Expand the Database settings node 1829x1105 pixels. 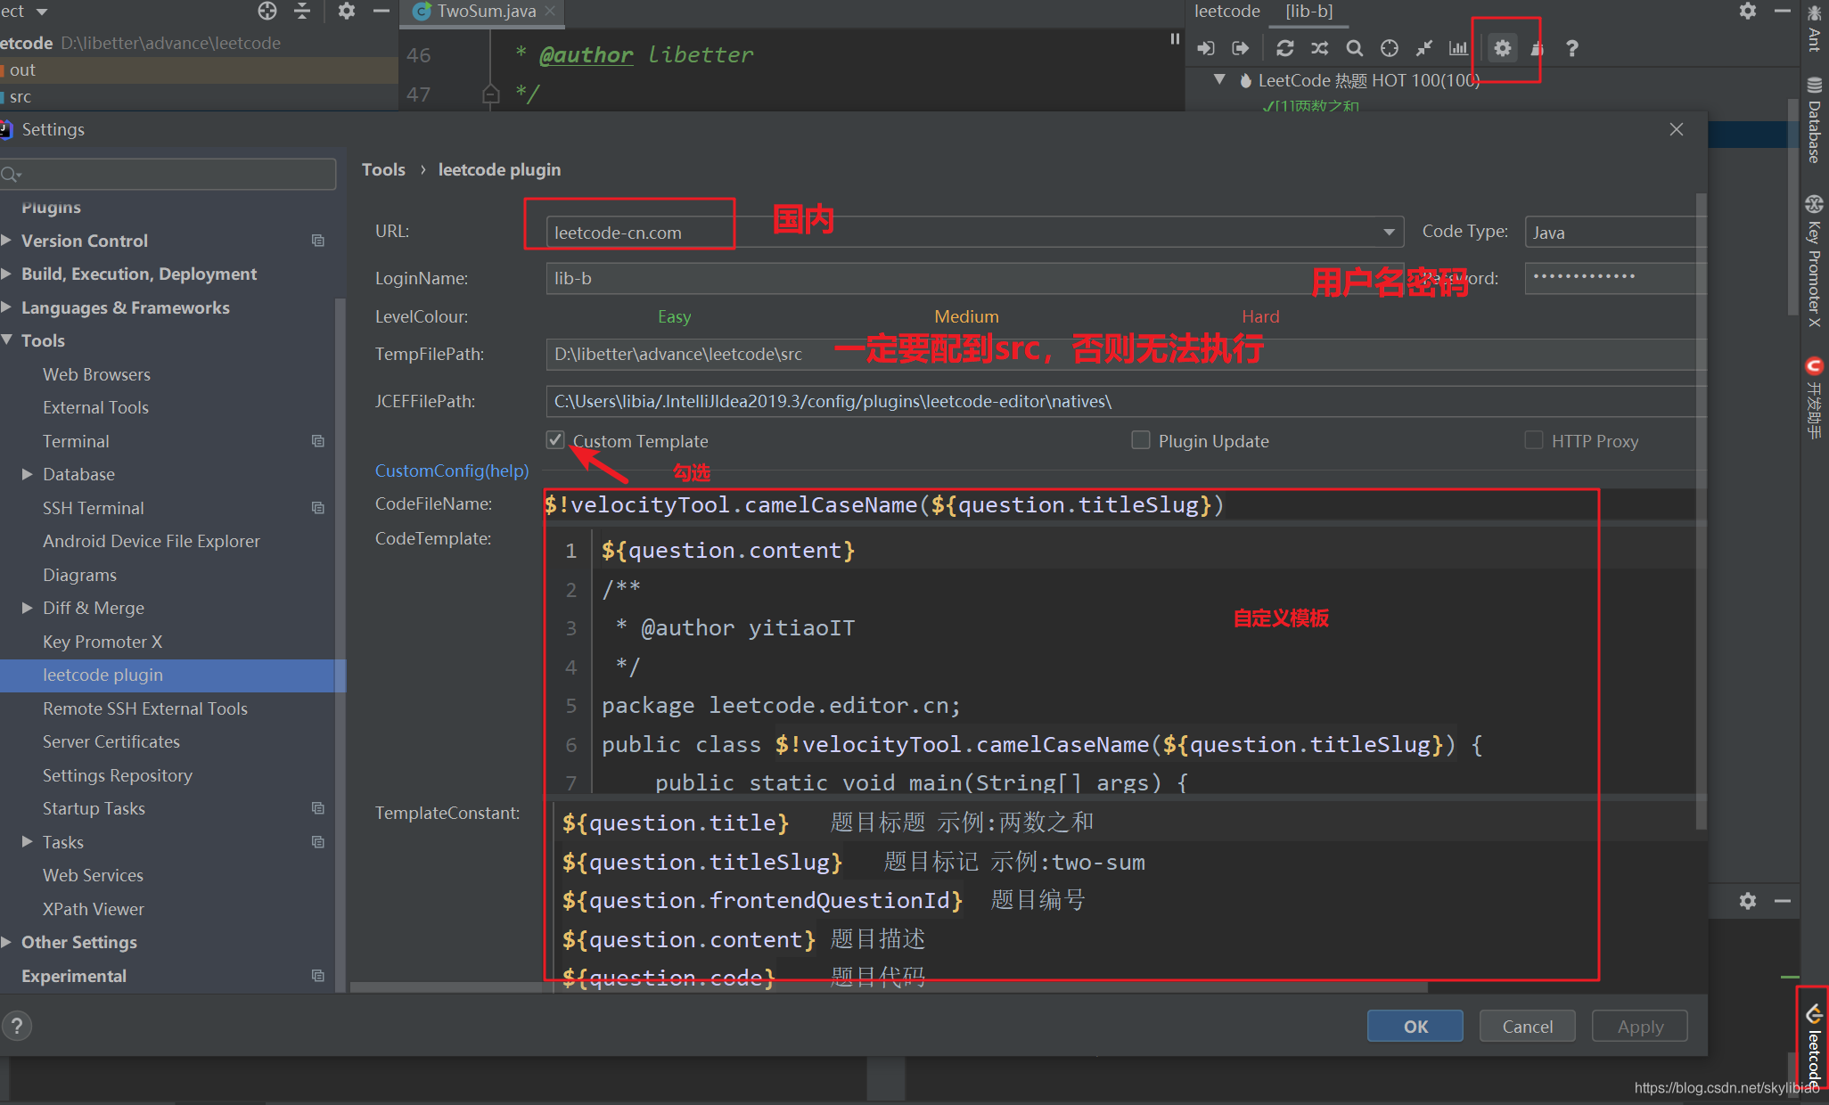tap(28, 474)
